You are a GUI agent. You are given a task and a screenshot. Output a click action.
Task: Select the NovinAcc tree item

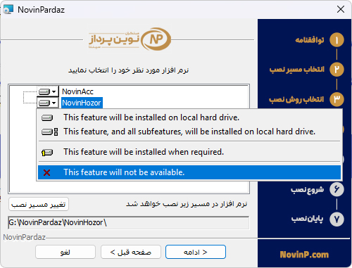tap(77, 91)
